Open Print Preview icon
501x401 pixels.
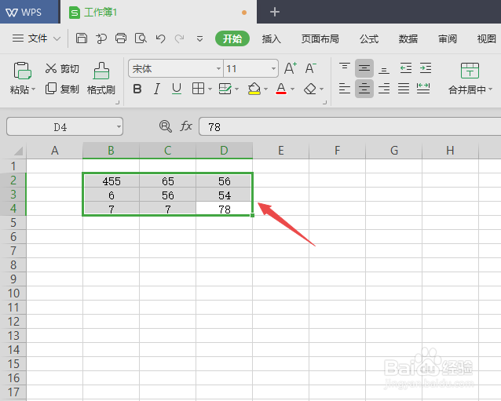[141, 38]
